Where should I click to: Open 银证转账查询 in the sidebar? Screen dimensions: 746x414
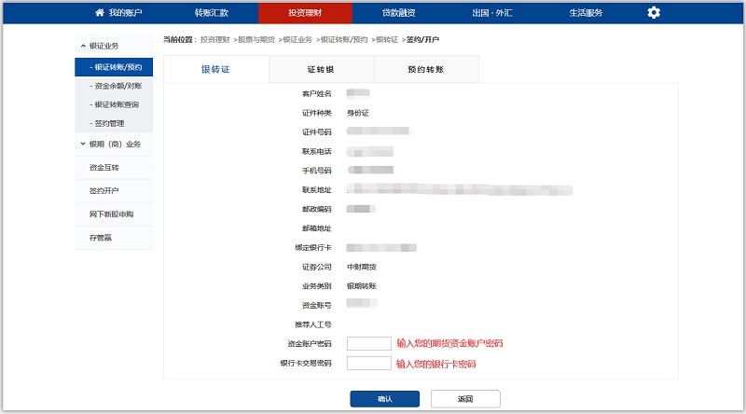click(116, 104)
